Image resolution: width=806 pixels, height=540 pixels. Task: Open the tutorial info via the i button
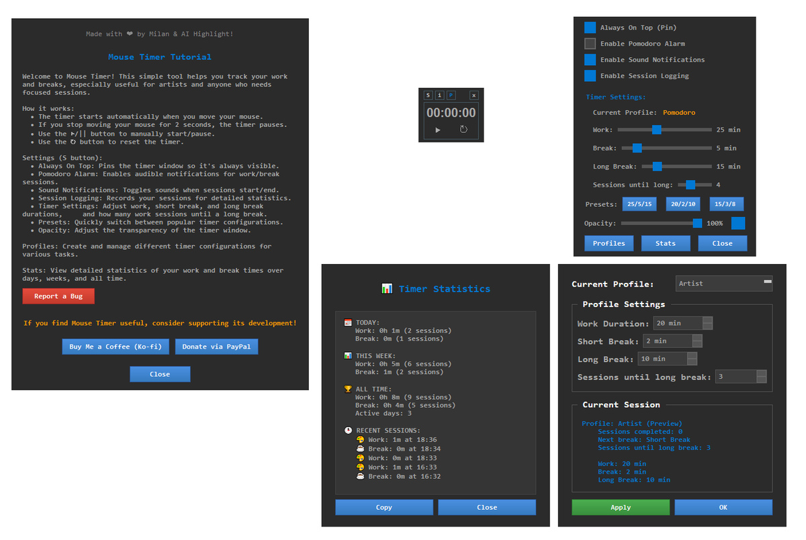[440, 95]
